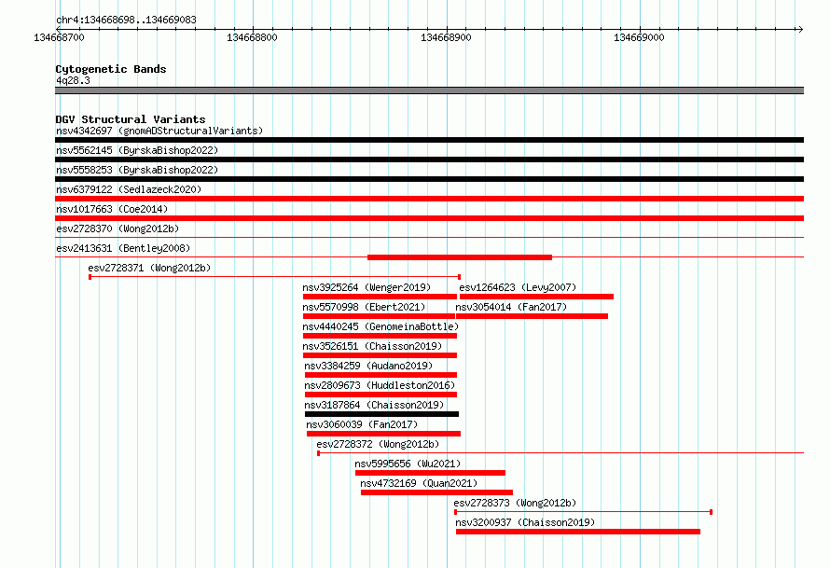Select nsv5995656 Wu2021 label
The height and width of the screenshot is (568, 830).
pyautogui.click(x=408, y=464)
